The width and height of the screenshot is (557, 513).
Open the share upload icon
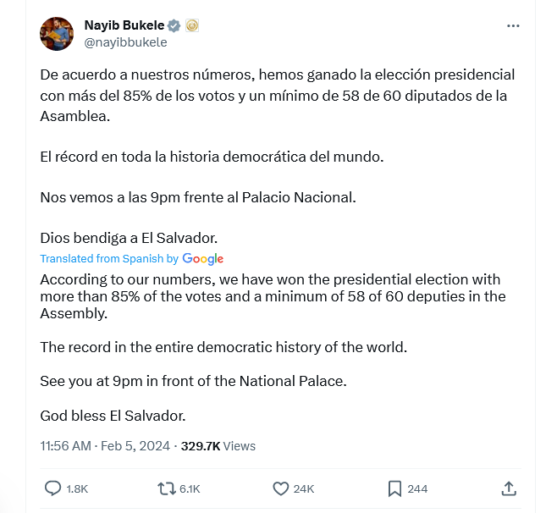click(509, 488)
